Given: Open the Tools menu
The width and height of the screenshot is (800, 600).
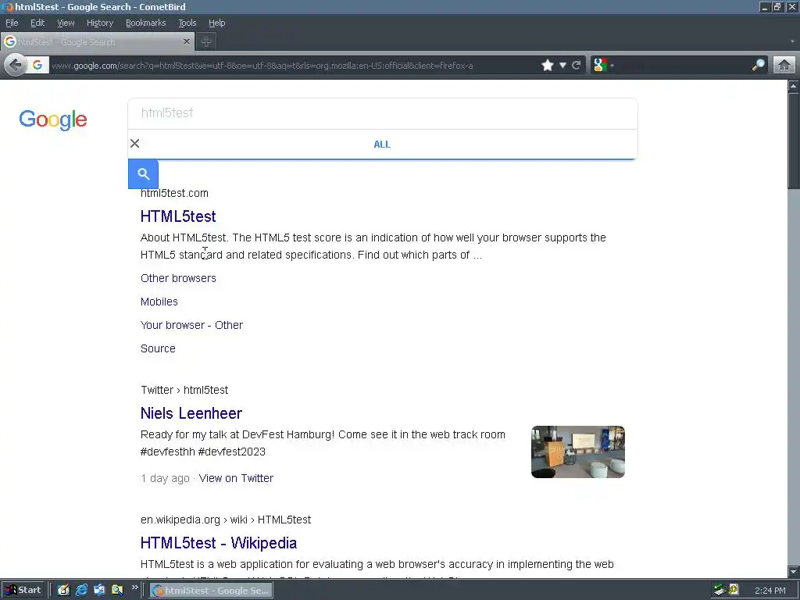Looking at the screenshot, I should 187,23.
